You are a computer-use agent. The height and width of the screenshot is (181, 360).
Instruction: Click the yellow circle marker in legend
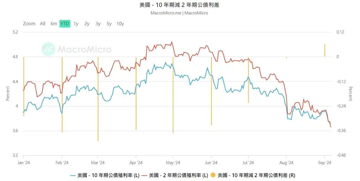point(213,175)
